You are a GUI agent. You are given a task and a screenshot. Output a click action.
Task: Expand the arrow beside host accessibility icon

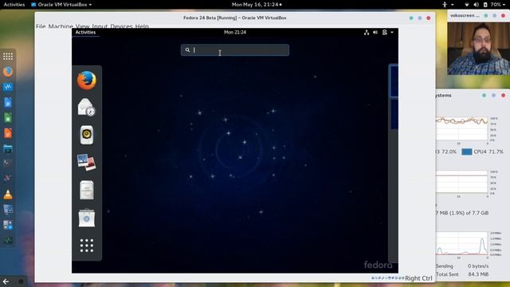click(452, 5)
